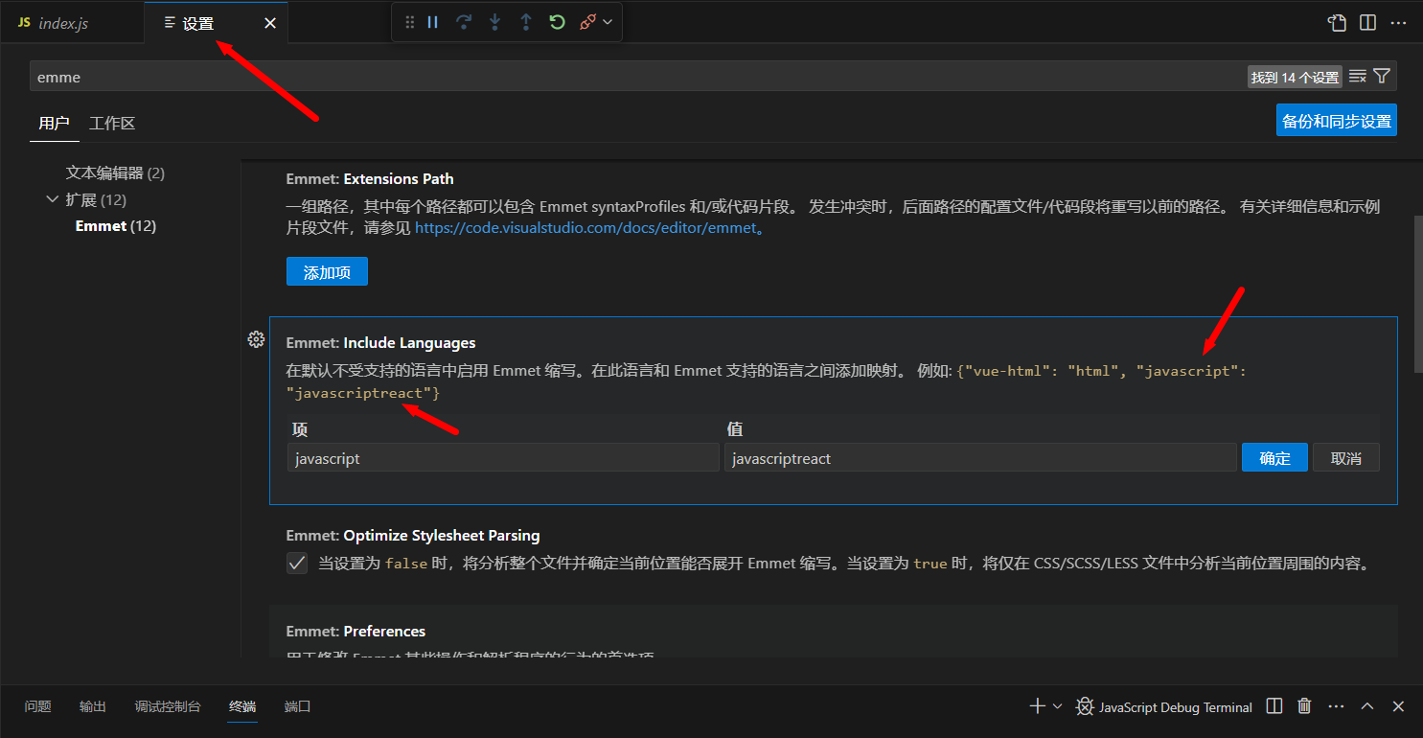Viewport: 1423px width, 738px height.
Task: Click the settings list vertical scrollbar
Action: pos(1416,292)
